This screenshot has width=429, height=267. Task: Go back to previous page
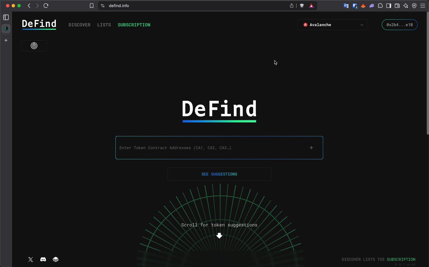pos(29,6)
